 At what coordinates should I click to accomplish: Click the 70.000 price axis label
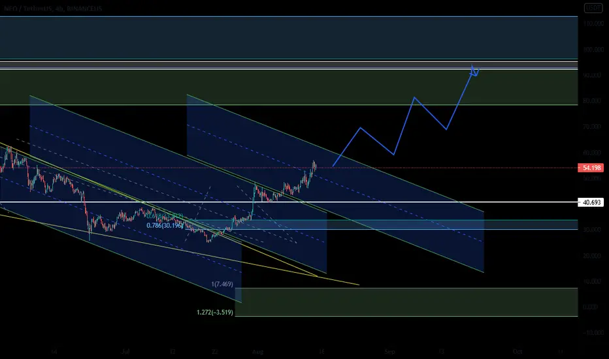(593, 127)
